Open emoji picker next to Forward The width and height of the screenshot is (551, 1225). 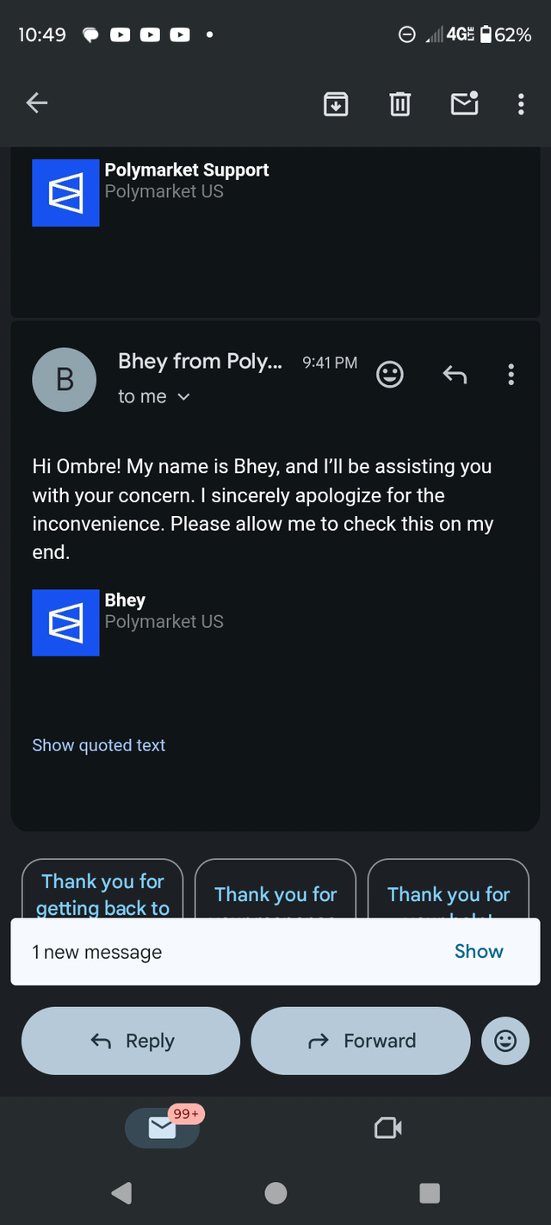point(505,1041)
